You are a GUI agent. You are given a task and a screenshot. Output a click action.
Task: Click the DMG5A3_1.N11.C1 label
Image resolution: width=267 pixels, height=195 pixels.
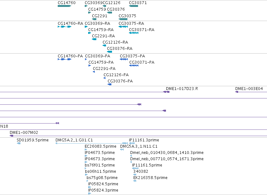tap(139, 146)
